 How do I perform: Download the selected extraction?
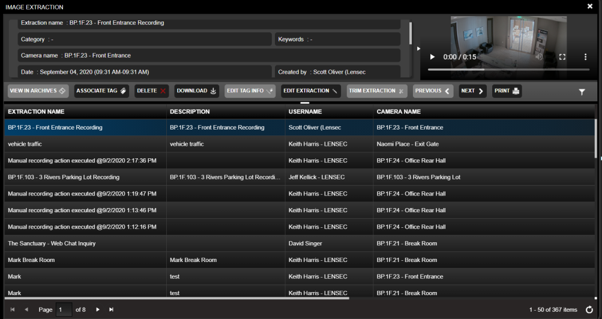coord(197,91)
